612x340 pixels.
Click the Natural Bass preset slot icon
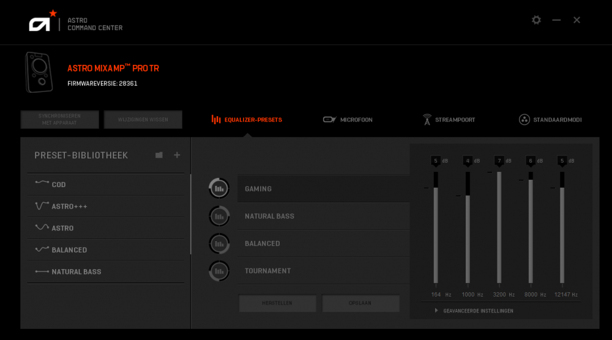(218, 216)
